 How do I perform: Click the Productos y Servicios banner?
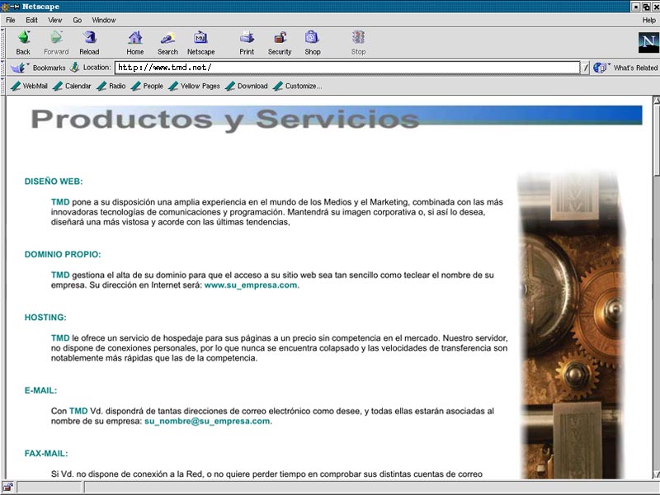pyautogui.click(x=337, y=119)
